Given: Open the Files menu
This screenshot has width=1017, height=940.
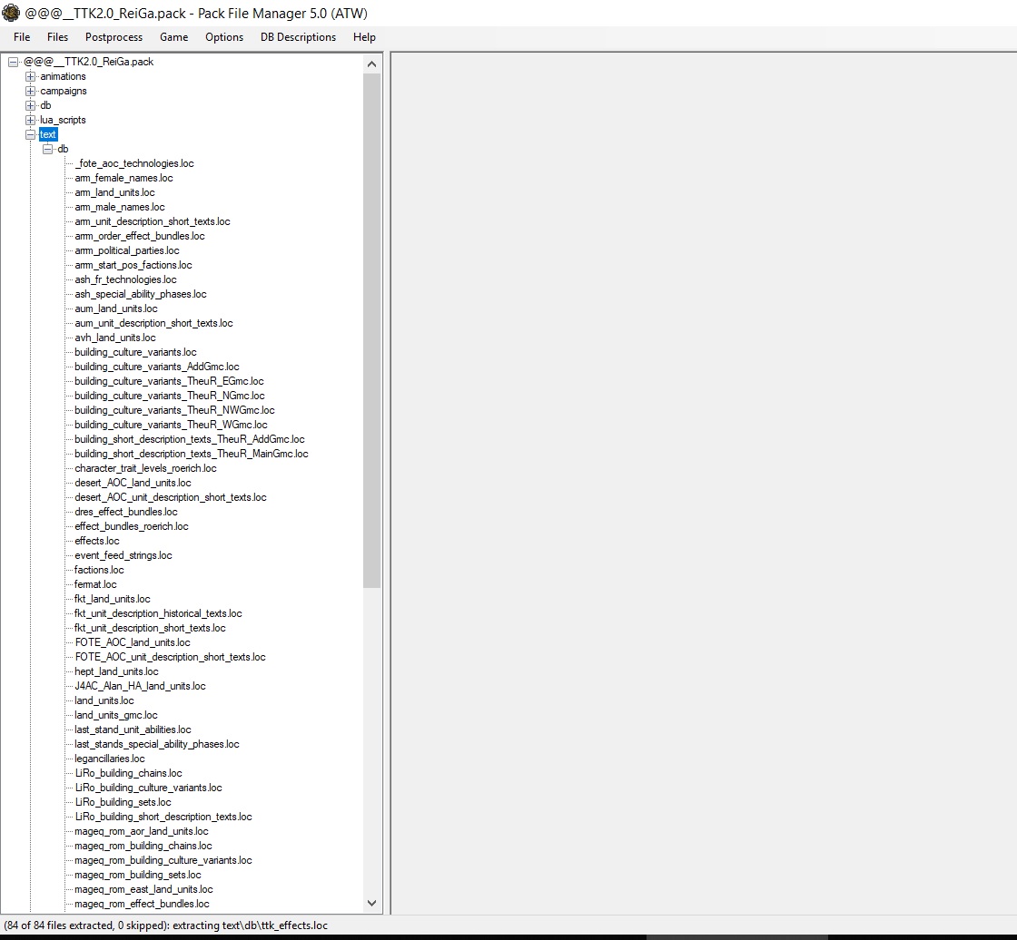Looking at the screenshot, I should tap(57, 37).
